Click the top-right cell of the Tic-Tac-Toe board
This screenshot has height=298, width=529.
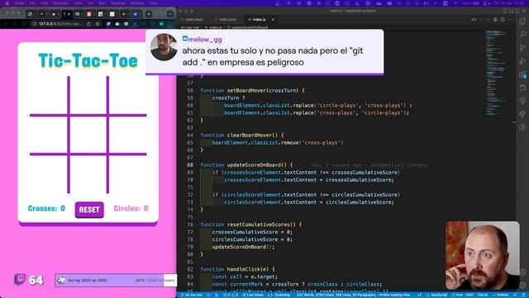[x=128, y=95]
